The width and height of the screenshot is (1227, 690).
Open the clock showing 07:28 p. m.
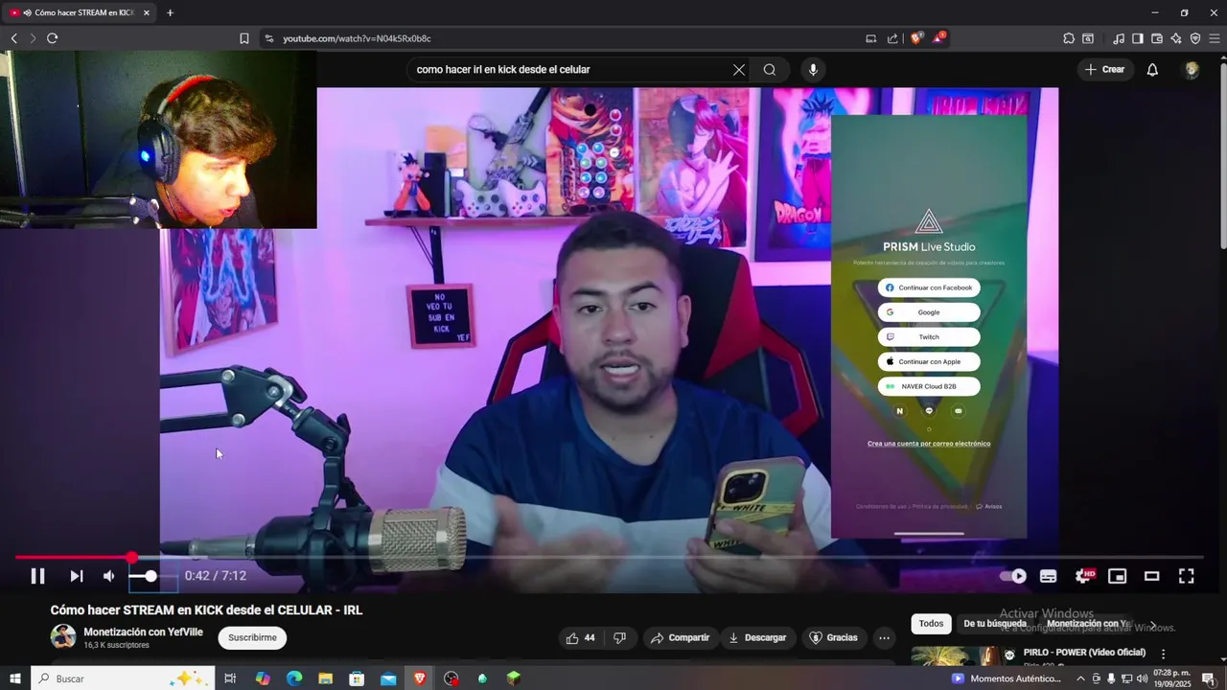tap(1173, 678)
